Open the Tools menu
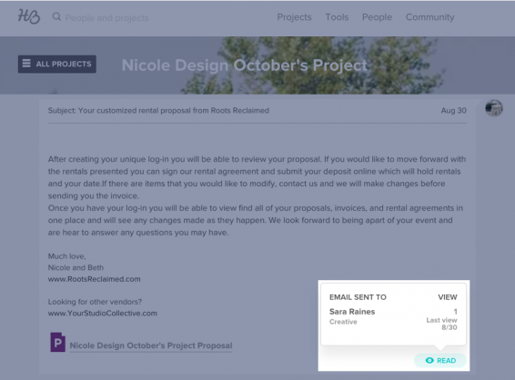 click(337, 17)
